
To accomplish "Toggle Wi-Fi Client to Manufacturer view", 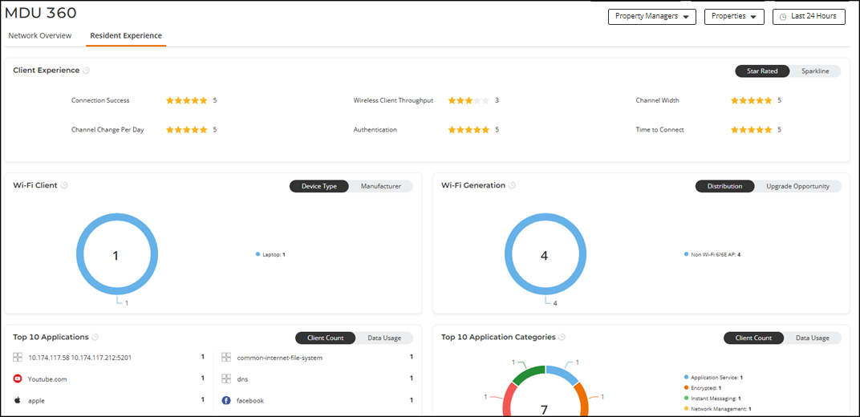I will (x=380, y=186).
